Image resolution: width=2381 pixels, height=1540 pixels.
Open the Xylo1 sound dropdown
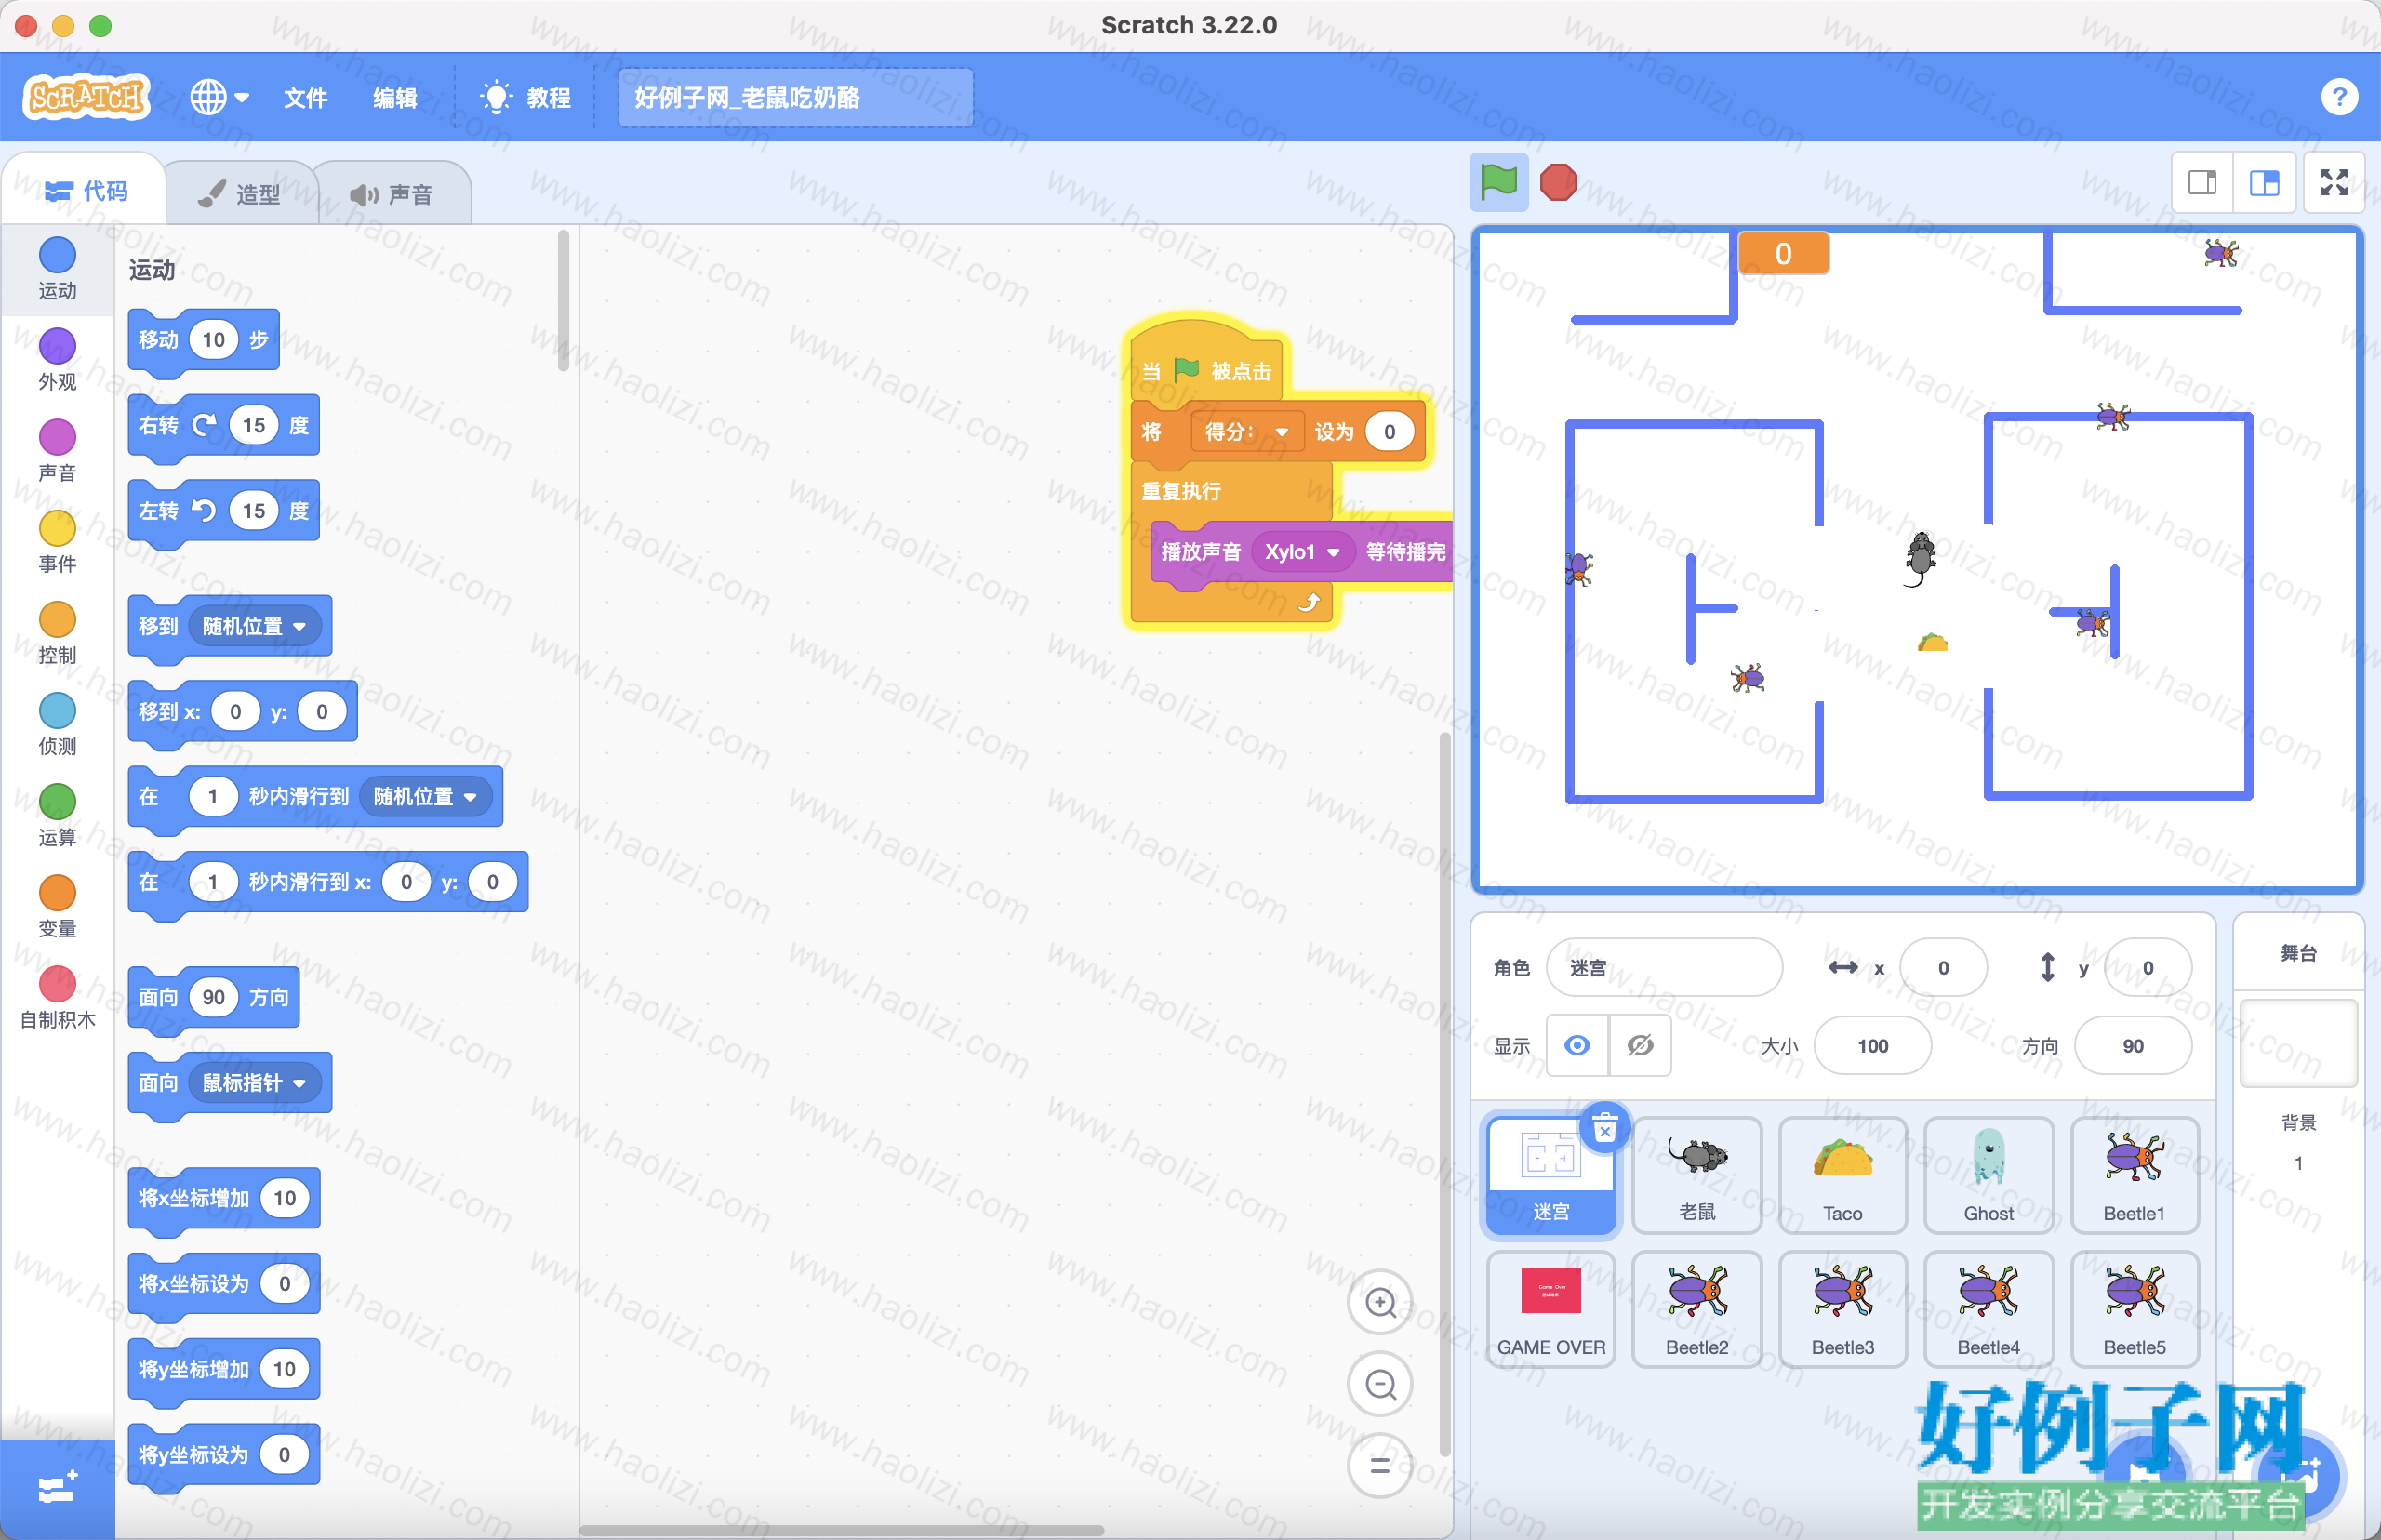(1302, 551)
